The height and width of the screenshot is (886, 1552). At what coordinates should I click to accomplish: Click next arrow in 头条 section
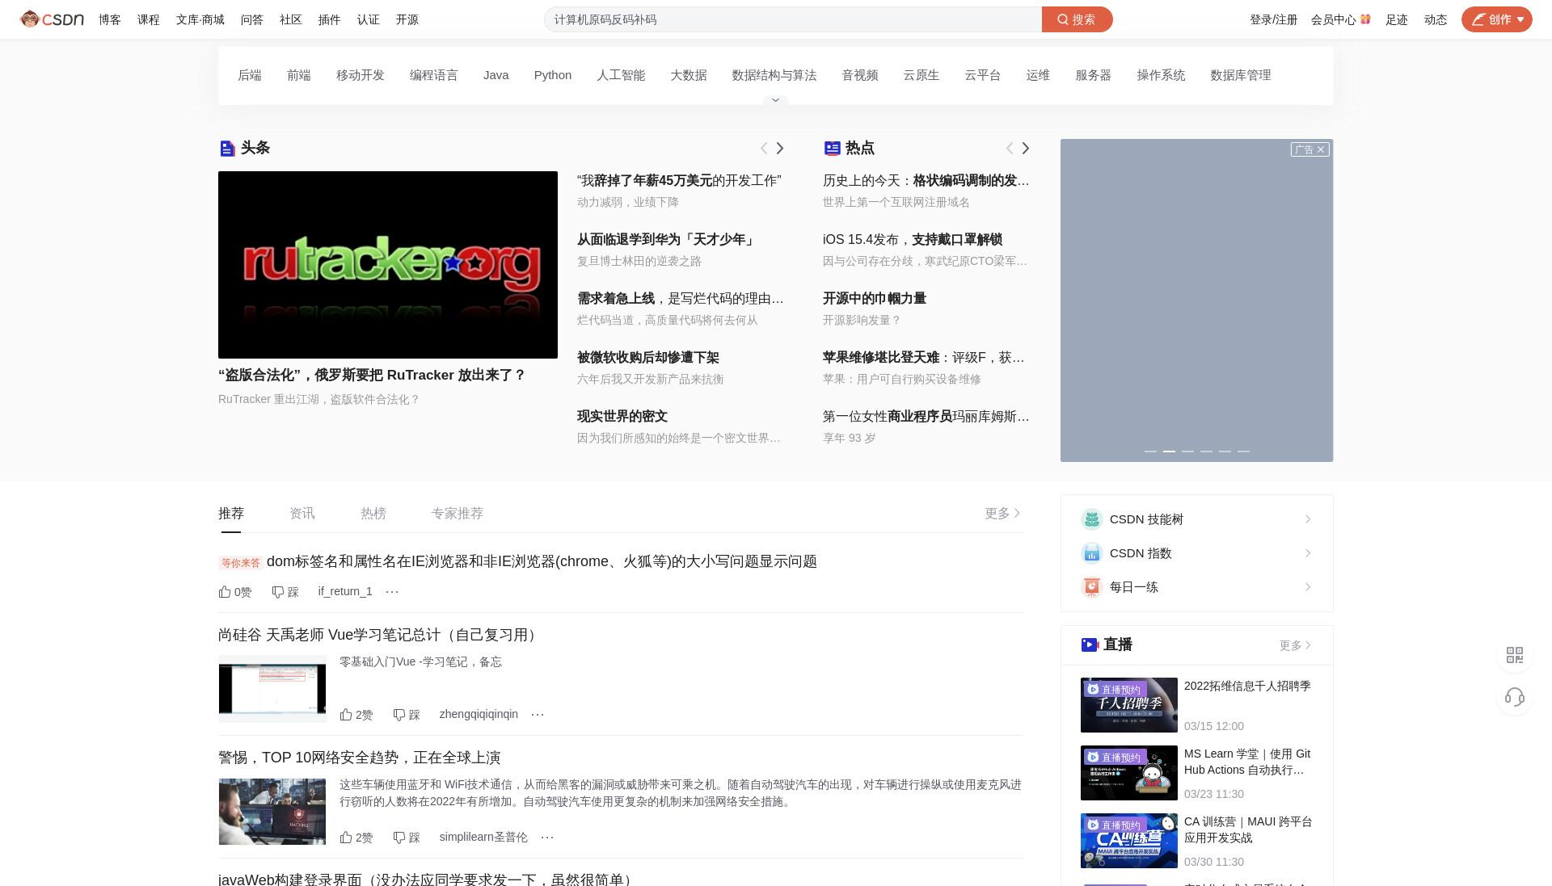(780, 148)
